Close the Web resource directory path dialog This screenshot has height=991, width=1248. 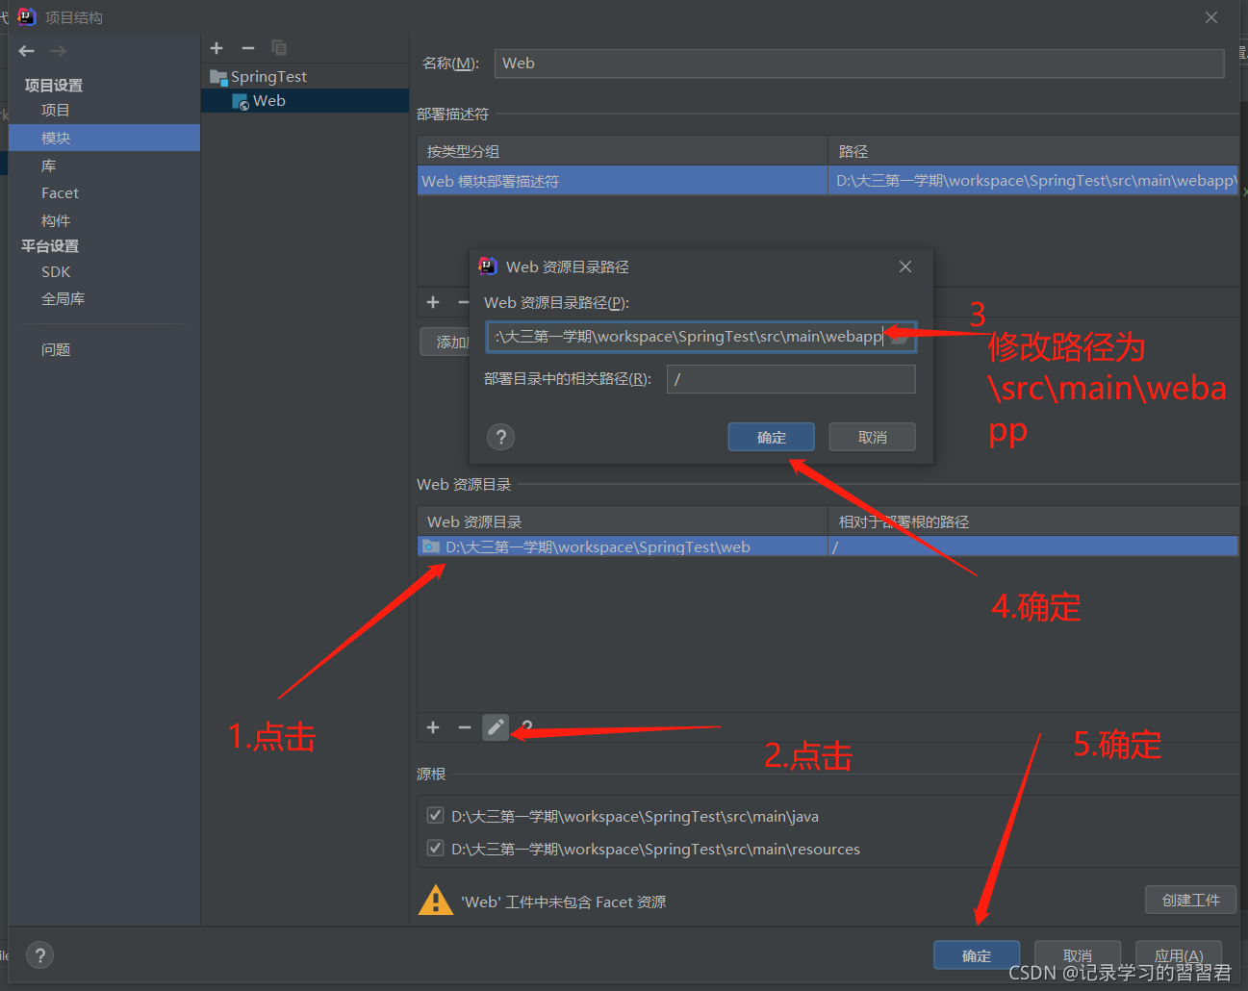[x=905, y=267]
